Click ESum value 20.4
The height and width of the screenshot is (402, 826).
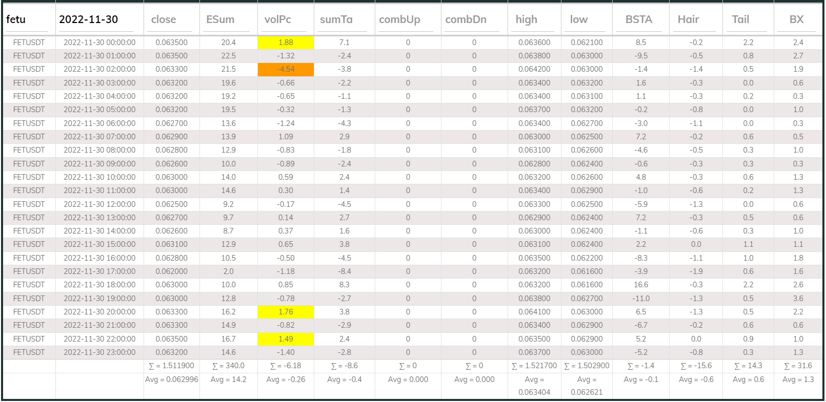point(229,43)
